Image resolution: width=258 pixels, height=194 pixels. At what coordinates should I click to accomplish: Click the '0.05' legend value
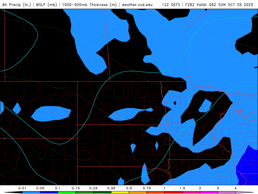coord(40,188)
